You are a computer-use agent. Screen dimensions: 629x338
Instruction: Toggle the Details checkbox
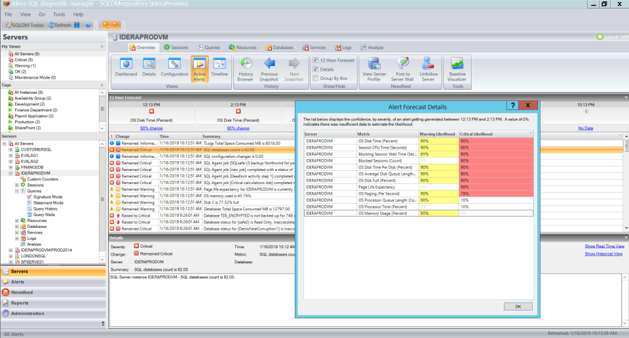(316, 69)
